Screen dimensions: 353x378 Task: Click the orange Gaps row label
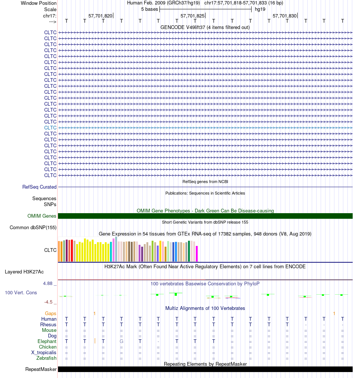click(x=51, y=313)
